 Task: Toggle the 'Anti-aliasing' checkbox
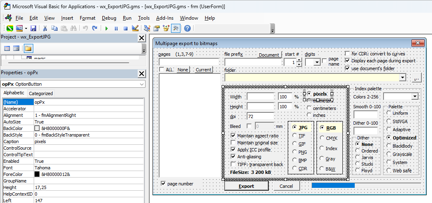(x=233, y=157)
